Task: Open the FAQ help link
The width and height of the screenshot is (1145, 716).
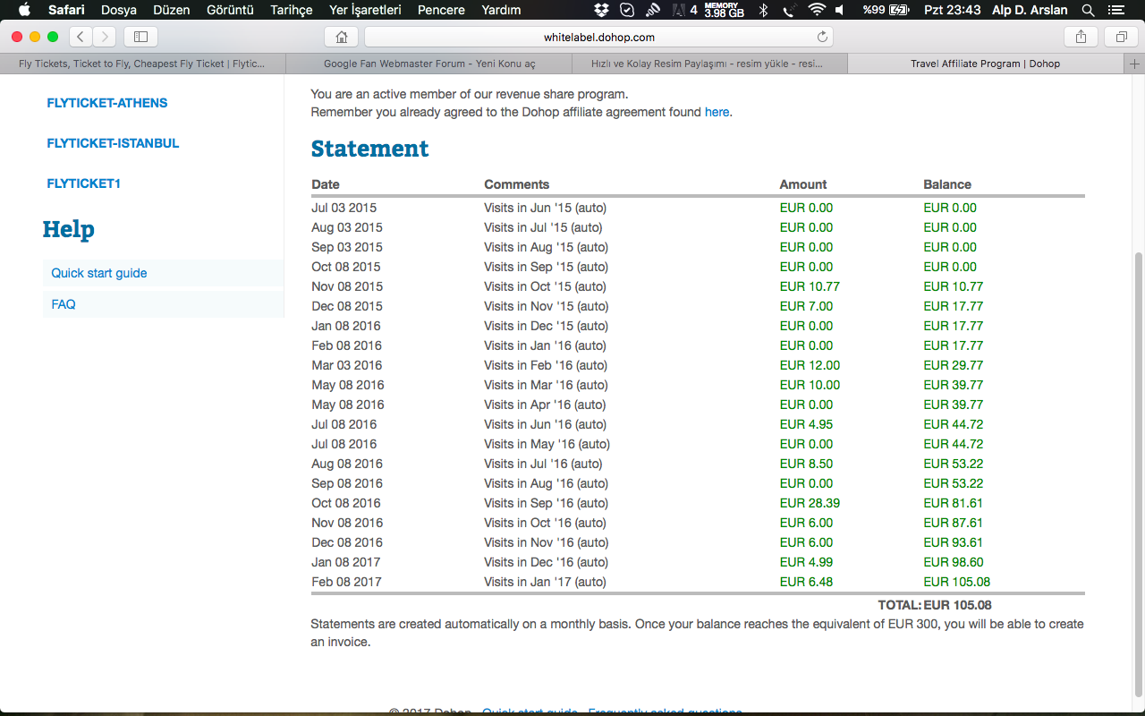Action: point(64,304)
